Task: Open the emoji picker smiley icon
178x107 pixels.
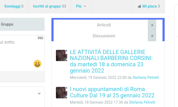Action: 37,64
